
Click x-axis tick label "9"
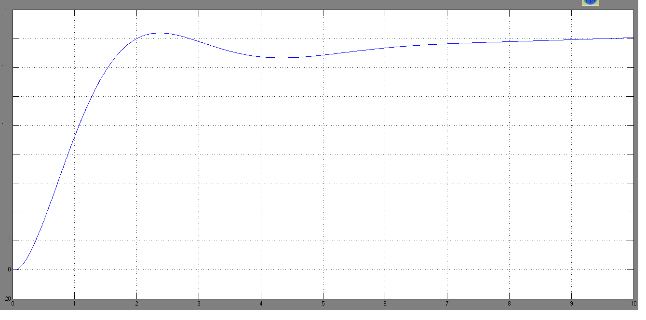click(571, 303)
